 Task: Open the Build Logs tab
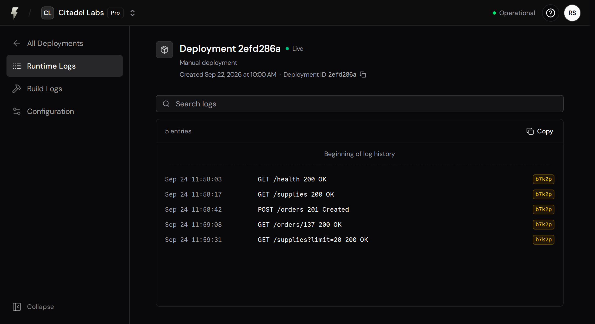pyautogui.click(x=65, y=89)
